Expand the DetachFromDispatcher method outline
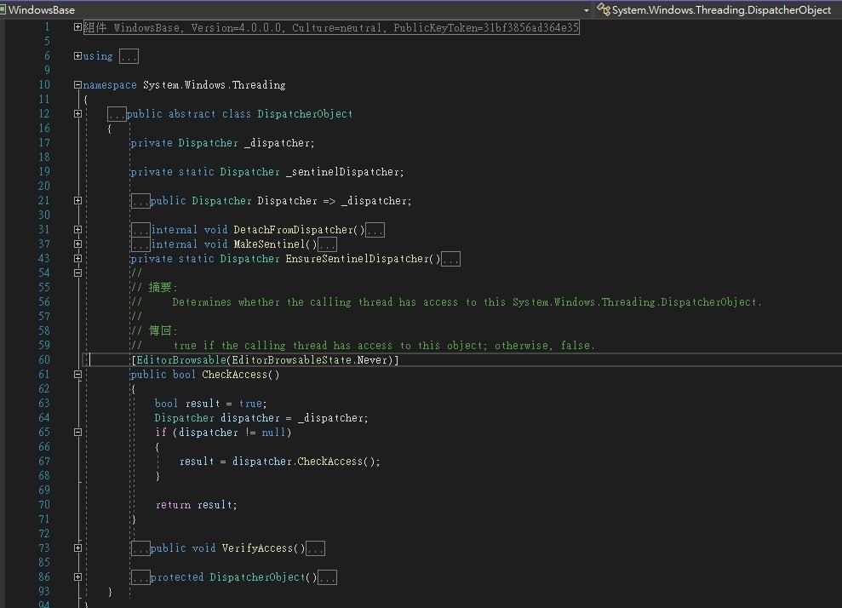 [77, 230]
